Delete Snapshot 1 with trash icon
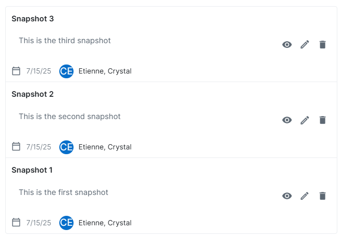343x240 pixels. pyautogui.click(x=323, y=196)
